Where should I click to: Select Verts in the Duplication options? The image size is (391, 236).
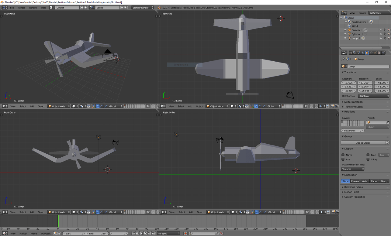(x=365, y=181)
